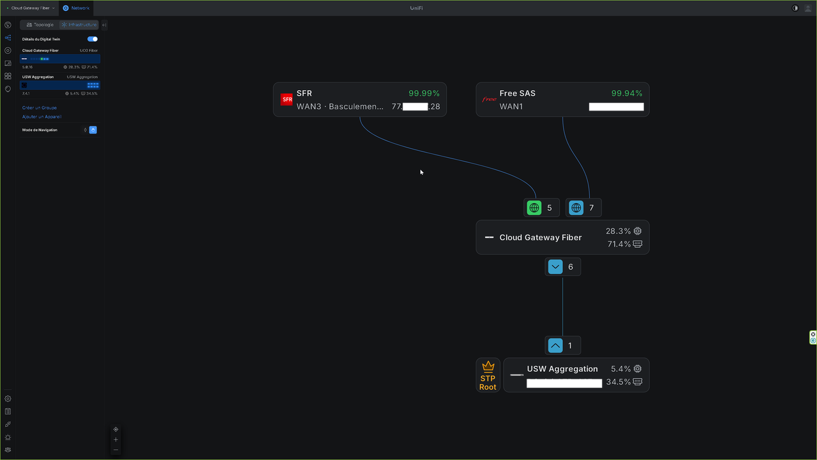Click Mode de Navigation label
The image size is (817, 460).
coord(40,130)
